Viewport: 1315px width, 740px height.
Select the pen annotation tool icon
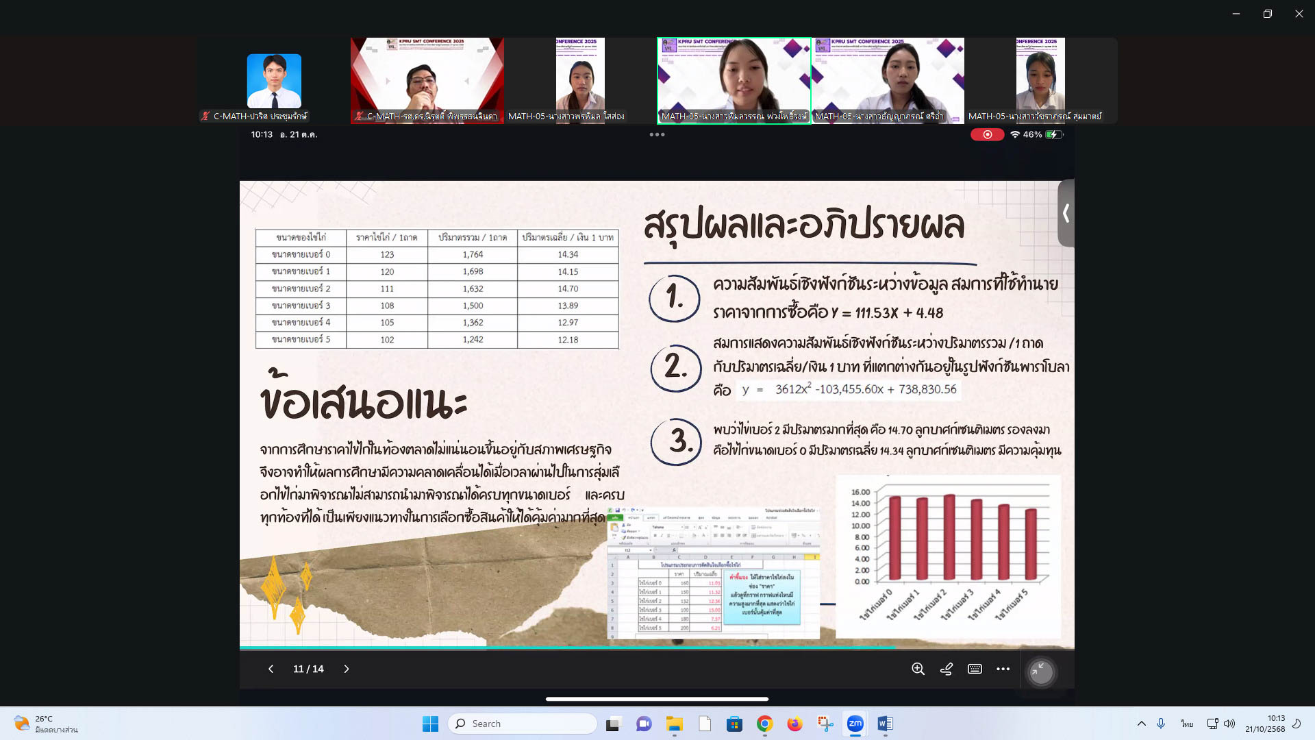click(x=947, y=669)
